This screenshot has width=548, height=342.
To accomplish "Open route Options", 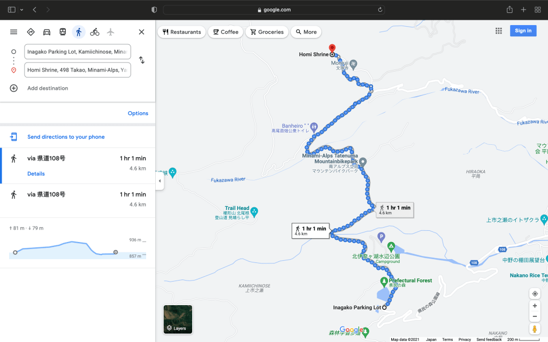I will pos(138,113).
